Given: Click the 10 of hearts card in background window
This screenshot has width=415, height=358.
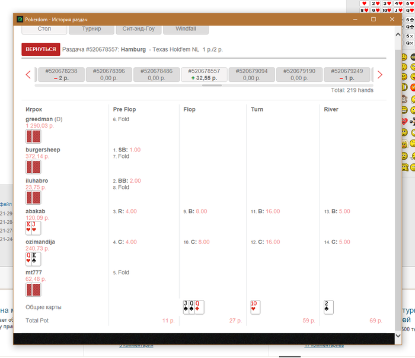Looking at the screenshot, I should click(387, 10).
